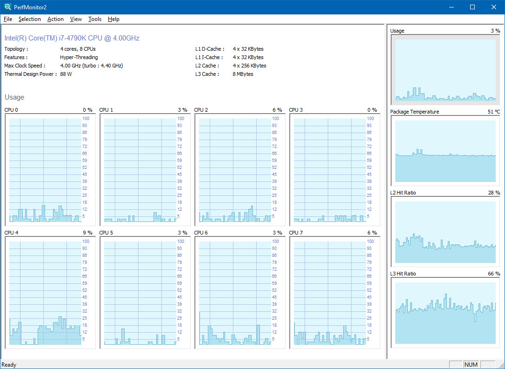Click the Intel Core i7-4790K processor heading
505x369 pixels.
72,38
